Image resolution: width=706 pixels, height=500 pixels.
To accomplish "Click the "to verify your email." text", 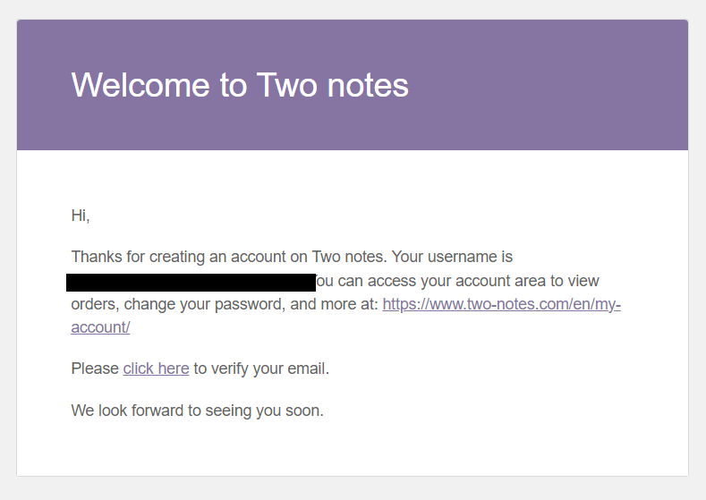I will point(261,369).
